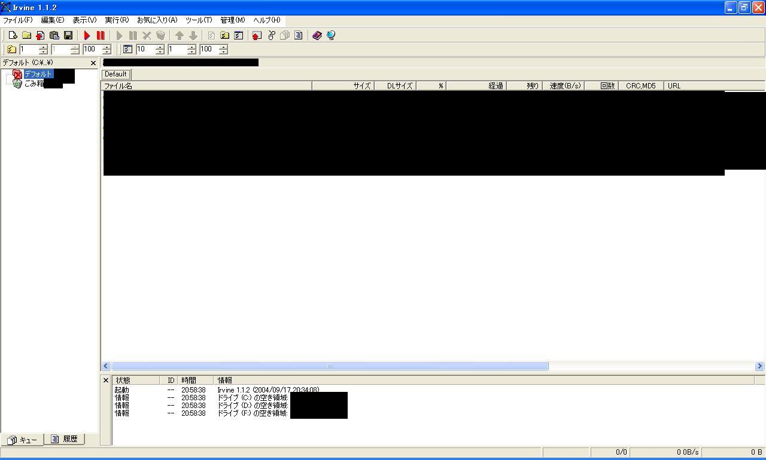Click the clipboard paste toolbar icon
766x460 pixels.
tap(54, 36)
